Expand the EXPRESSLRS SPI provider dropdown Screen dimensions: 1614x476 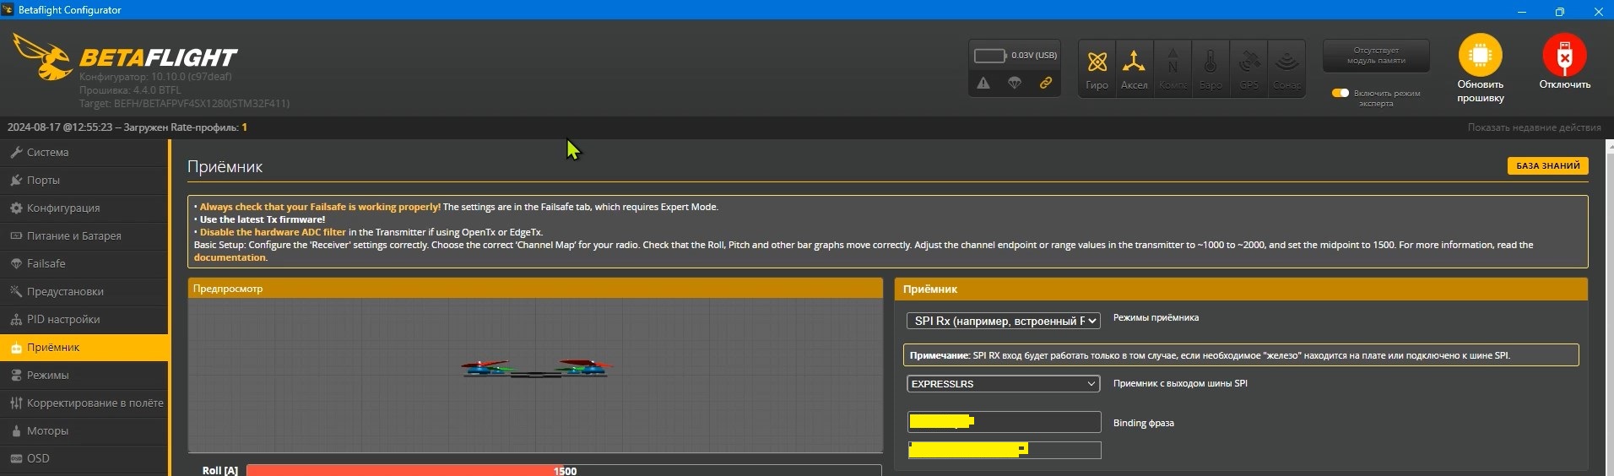pos(1003,384)
